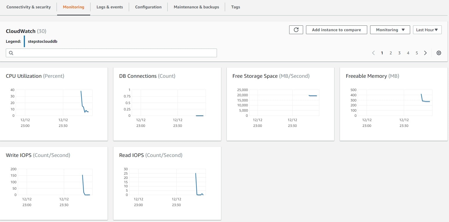
Task: Open the CloudWatch display settings gear
Action: [x=439, y=53]
